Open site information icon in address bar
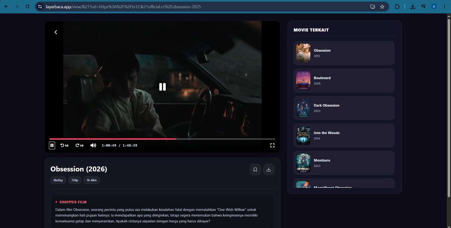Viewport: 451px width, 228px height. [x=40, y=6]
